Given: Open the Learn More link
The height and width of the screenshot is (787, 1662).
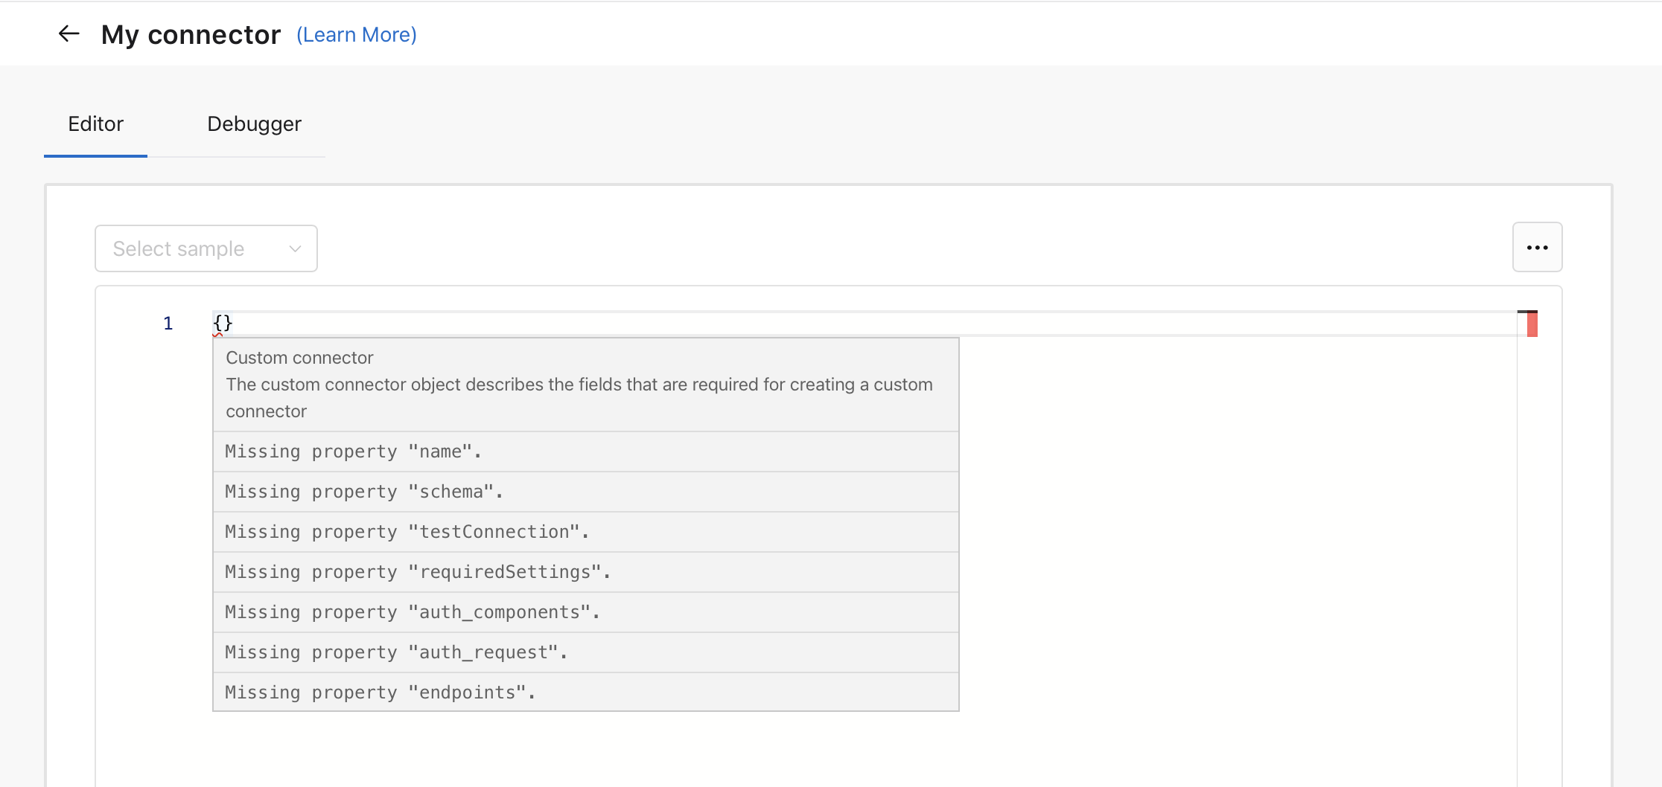Looking at the screenshot, I should tap(356, 34).
